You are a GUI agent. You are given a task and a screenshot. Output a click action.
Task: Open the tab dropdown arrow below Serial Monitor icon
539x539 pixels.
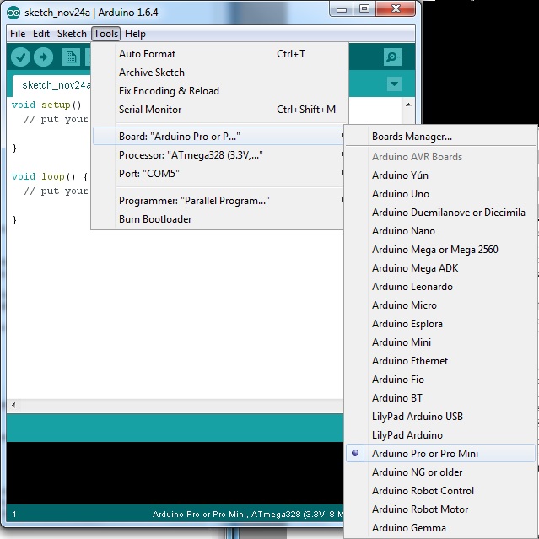point(393,84)
